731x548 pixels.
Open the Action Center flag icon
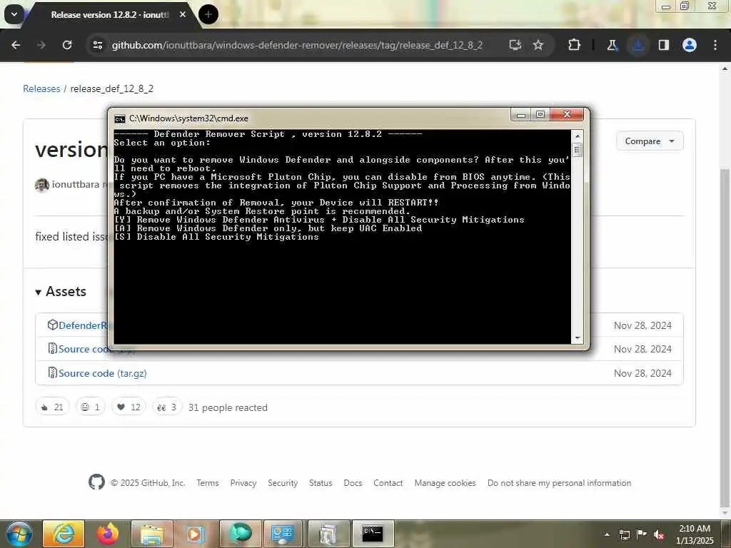642,534
